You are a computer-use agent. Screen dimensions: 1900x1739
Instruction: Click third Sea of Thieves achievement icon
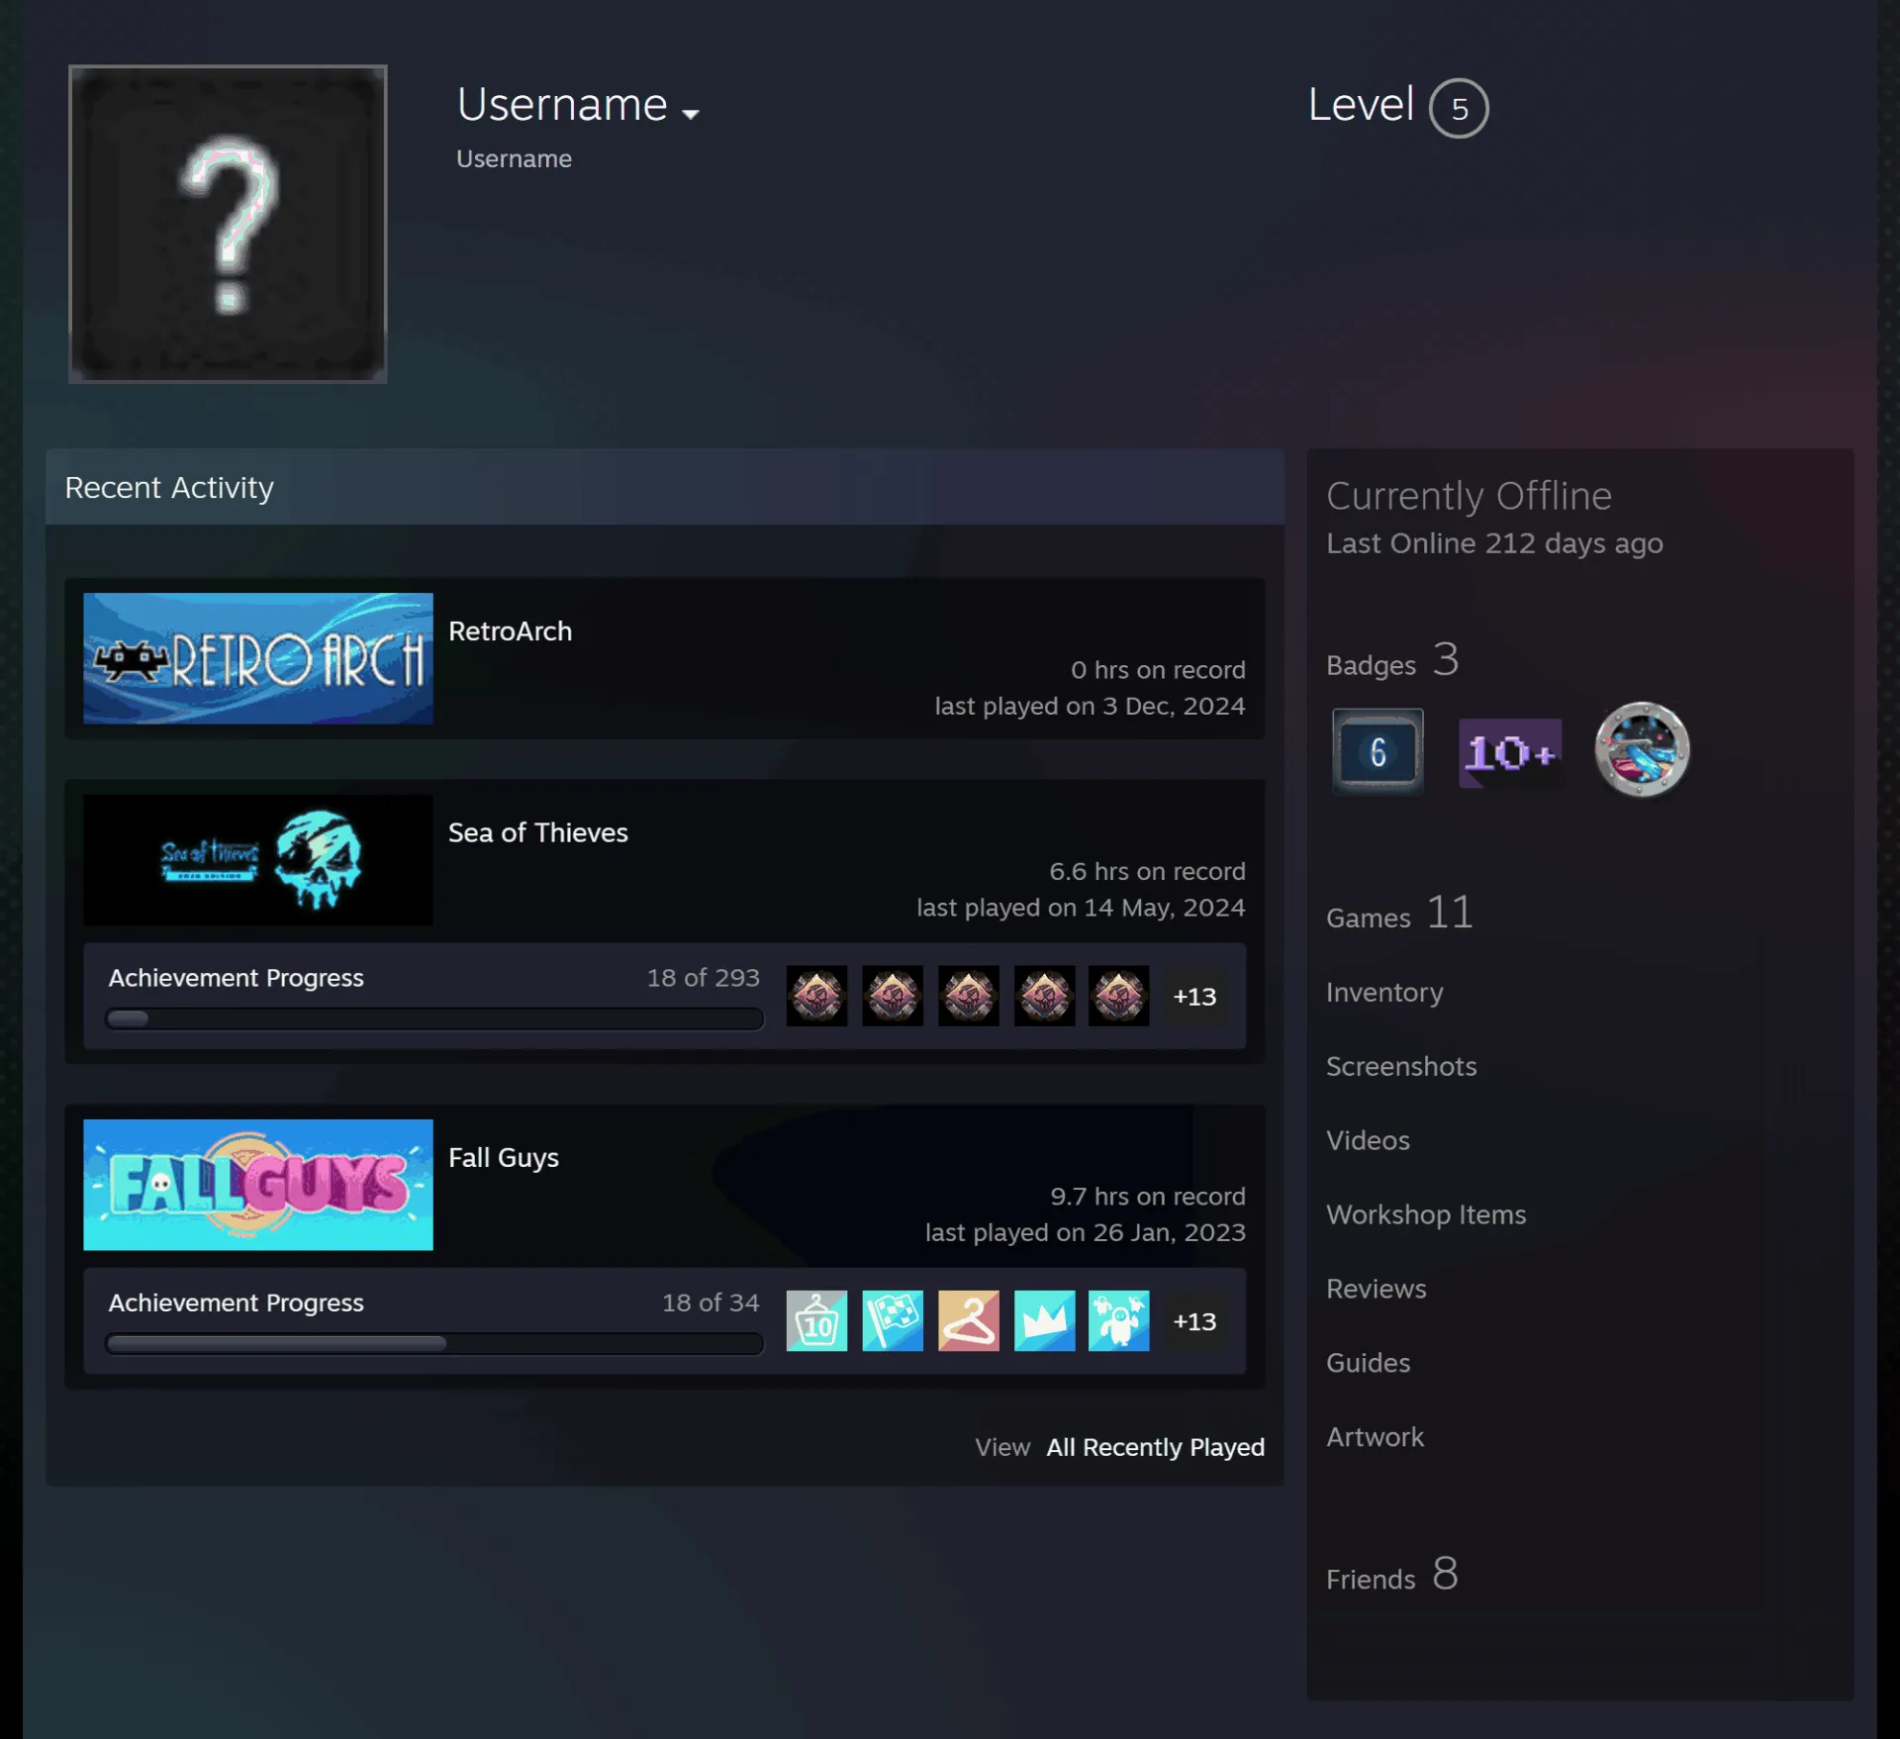click(969, 996)
